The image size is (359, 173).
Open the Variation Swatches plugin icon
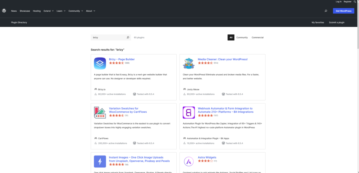point(100,113)
